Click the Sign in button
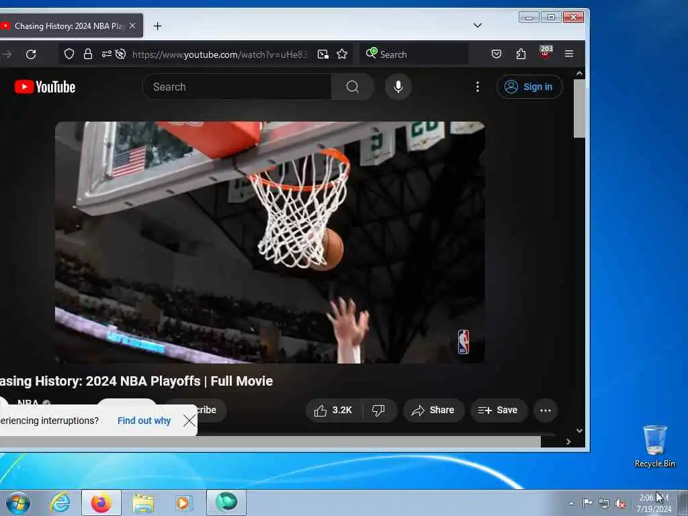Viewport: 688px width, 516px height. point(529,87)
